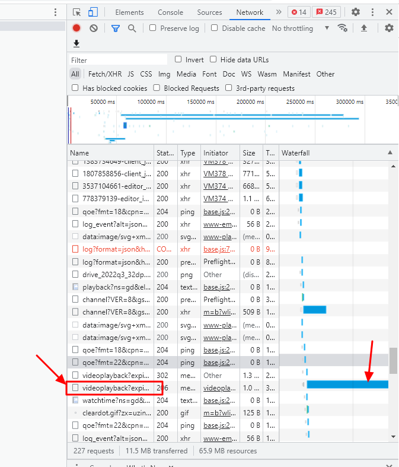Click the import HAR upload arrow icon
399x467 pixels.
tap(363, 28)
